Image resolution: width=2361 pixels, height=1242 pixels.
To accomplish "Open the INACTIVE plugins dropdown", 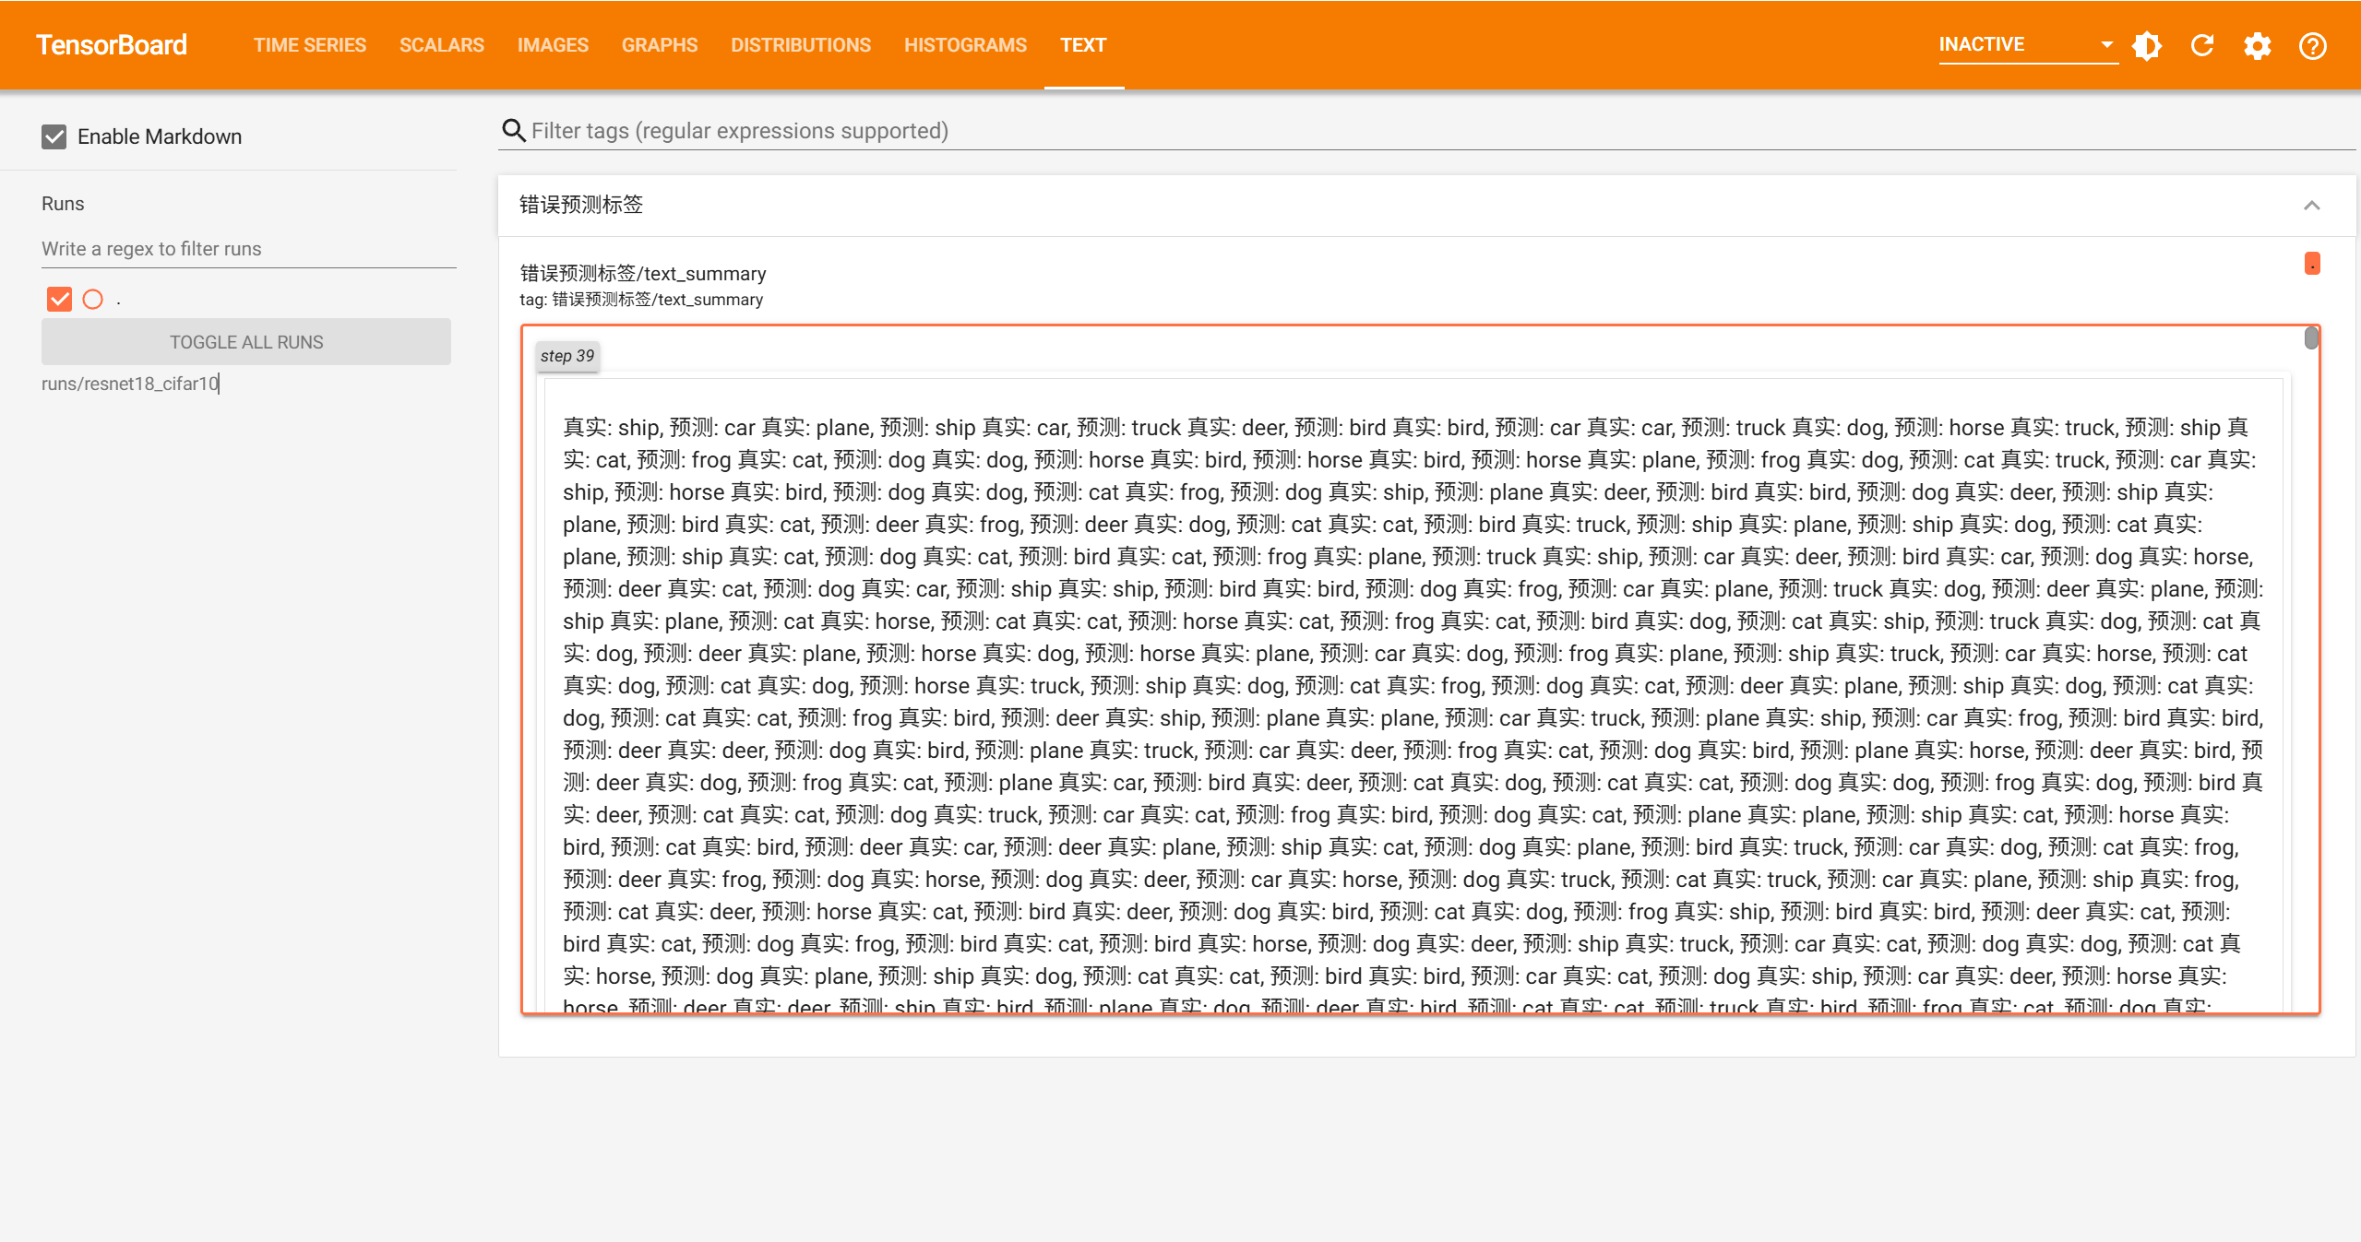I will (x=2025, y=45).
